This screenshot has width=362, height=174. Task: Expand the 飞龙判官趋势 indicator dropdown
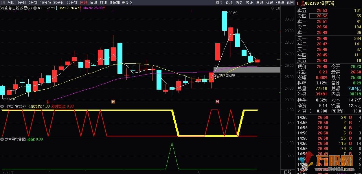click(x=2, y=106)
